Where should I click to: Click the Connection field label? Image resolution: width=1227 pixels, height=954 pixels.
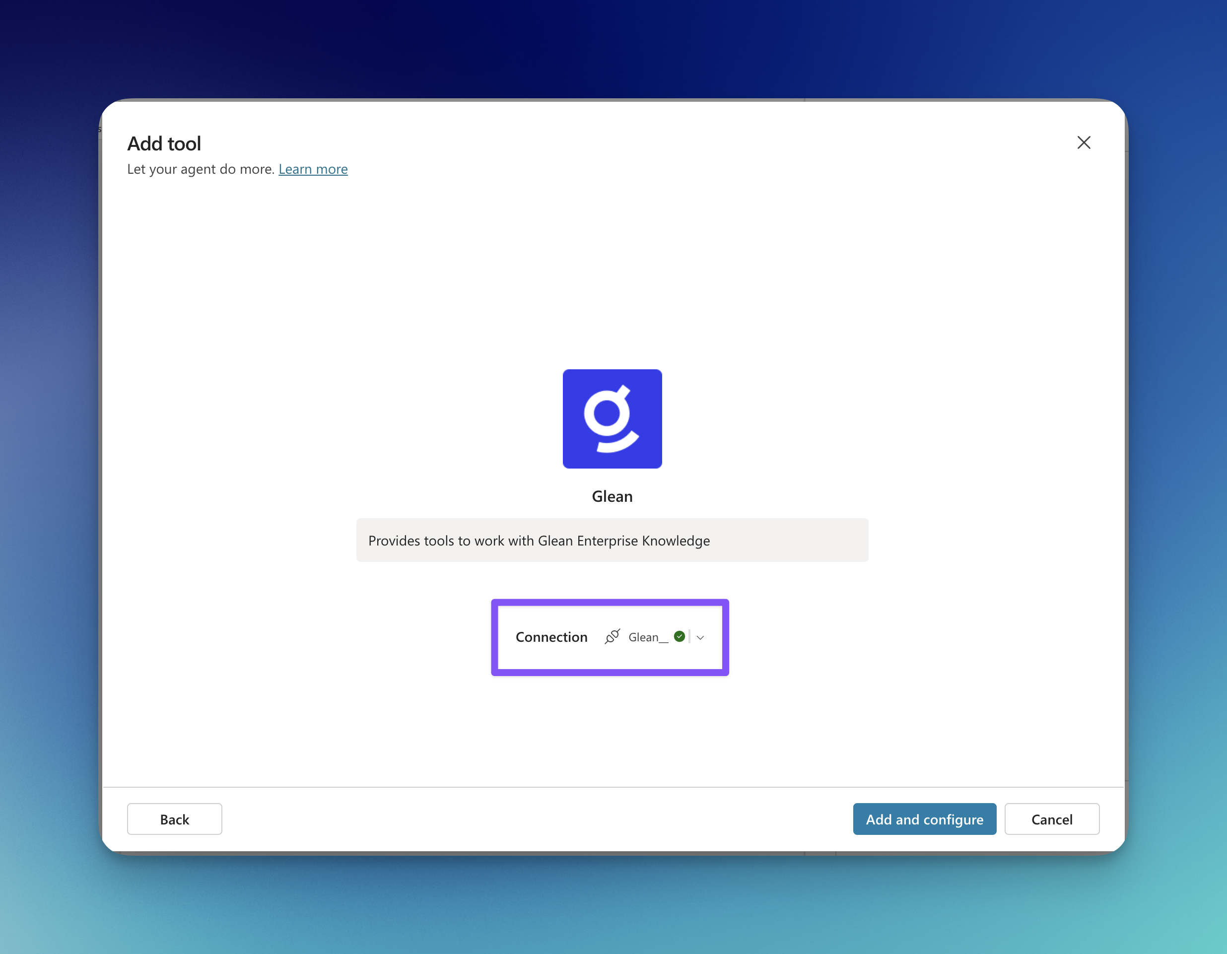pyautogui.click(x=551, y=636)
